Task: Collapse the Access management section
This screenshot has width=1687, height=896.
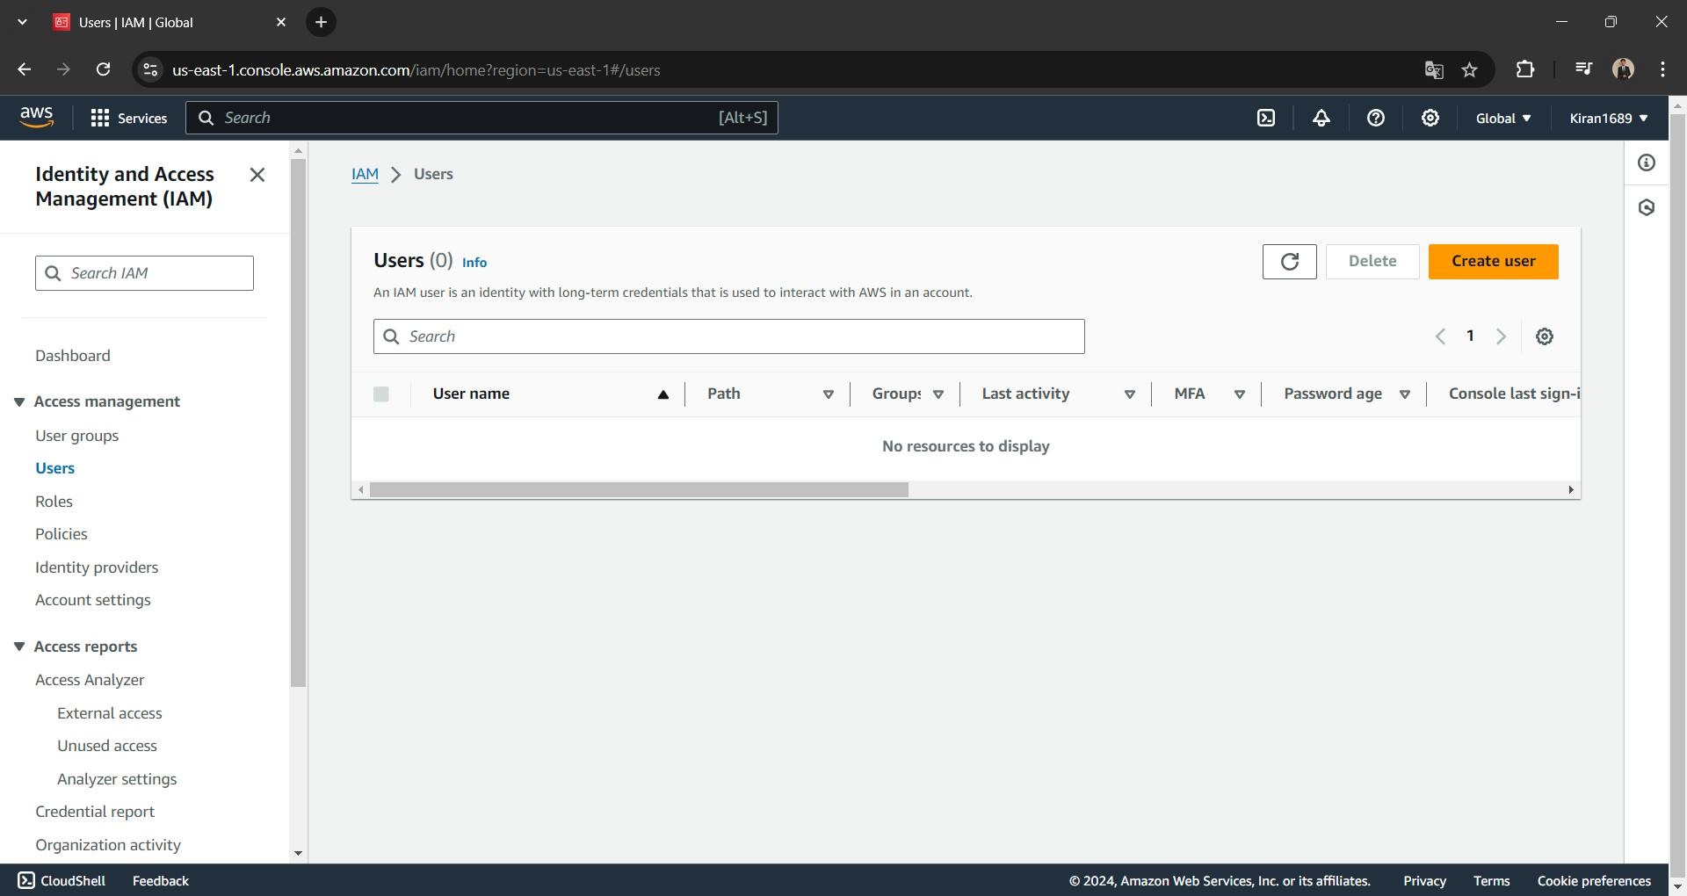Action: click(x=19, y=401)
